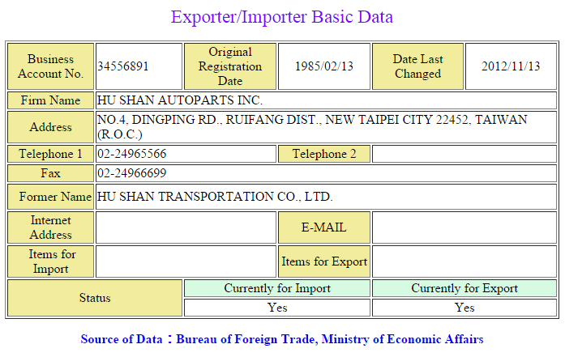Click the Source of Data footer text

(282, 339)
